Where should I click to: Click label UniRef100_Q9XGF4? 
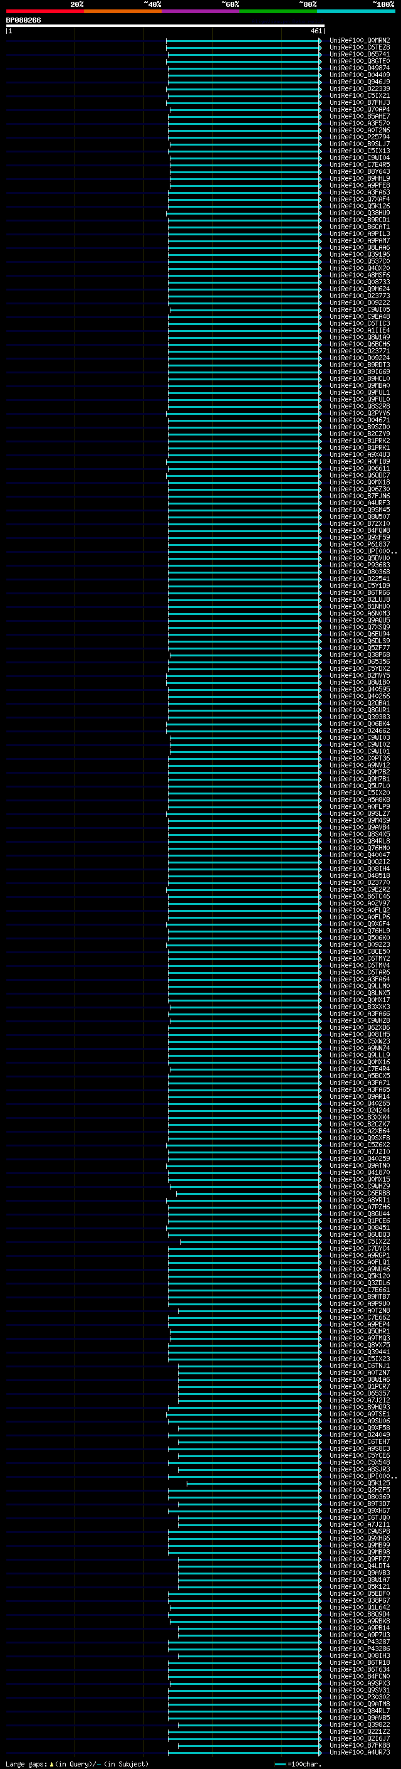pyautogui.click(x=359, y=924)
